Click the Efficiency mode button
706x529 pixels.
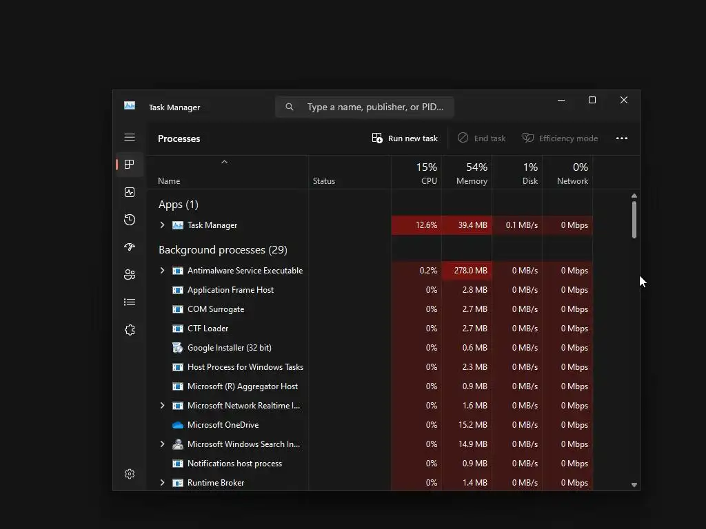pyautogui.click(x=560, y=138)
